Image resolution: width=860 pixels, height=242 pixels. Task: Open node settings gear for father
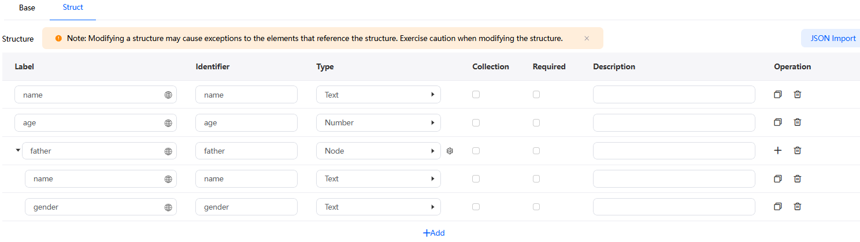tap(450, 151)
